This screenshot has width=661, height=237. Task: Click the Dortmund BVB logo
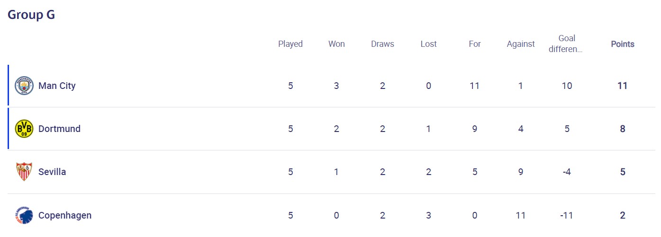[24, 129]
